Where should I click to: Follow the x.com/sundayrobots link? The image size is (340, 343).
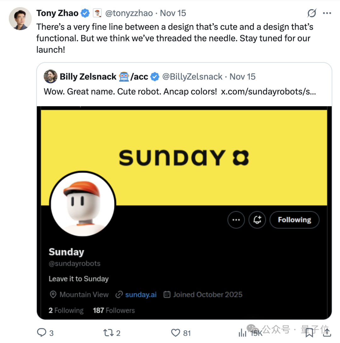pos(269,92)
